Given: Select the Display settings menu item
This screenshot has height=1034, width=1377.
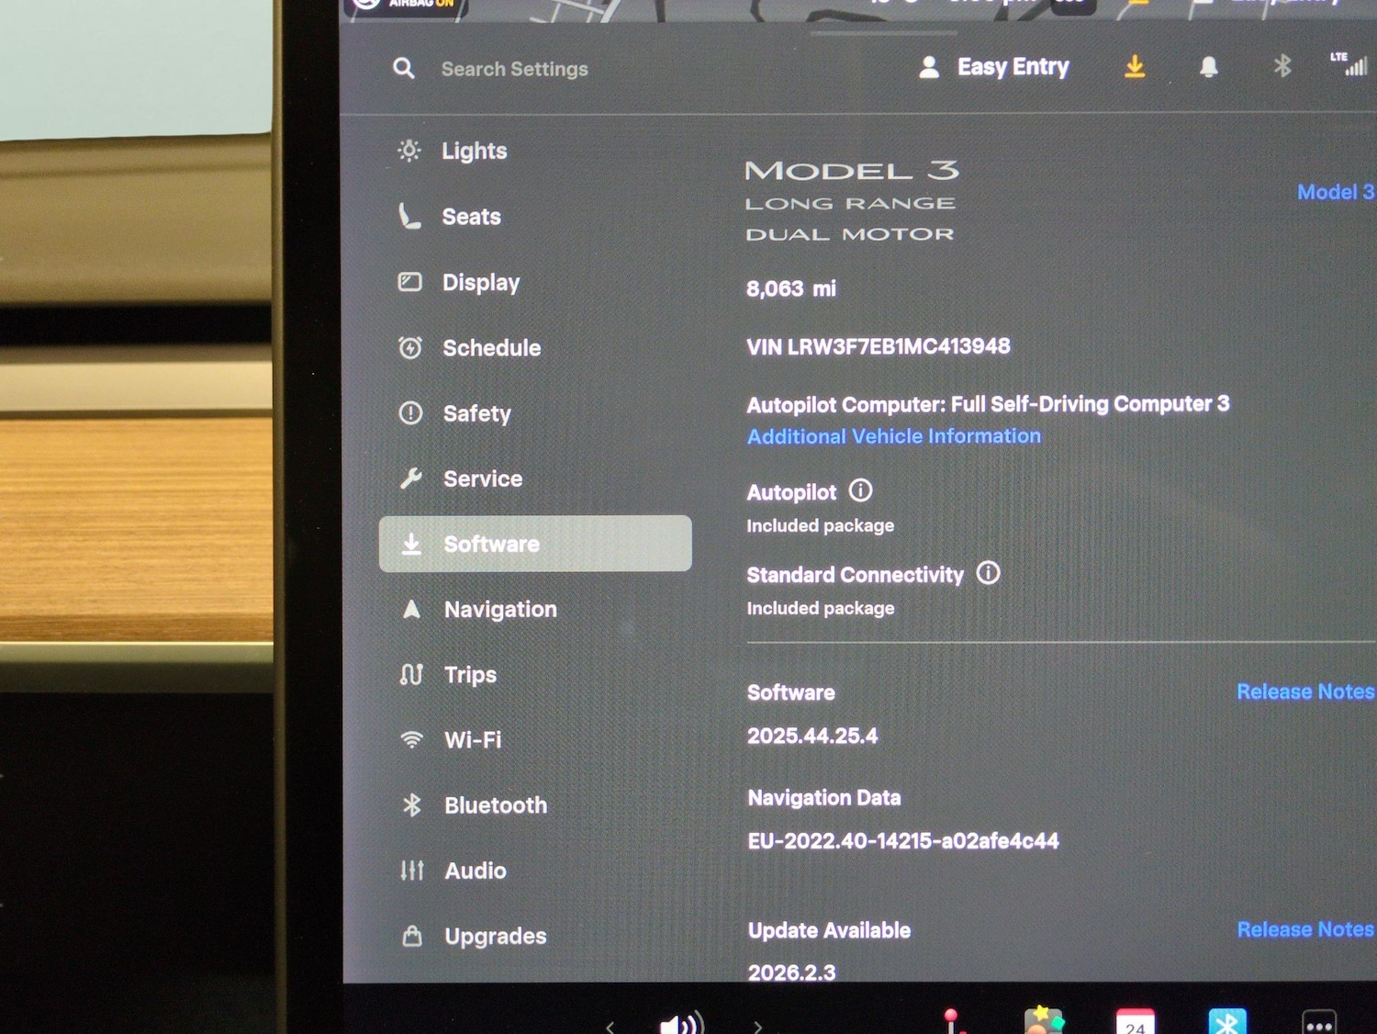Looking at the screenshot, I should 480,283.
